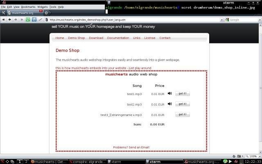This screenshot has width=262, height=164.
Task: Click the Google search engine icon
Action: [x=227, y=20]
